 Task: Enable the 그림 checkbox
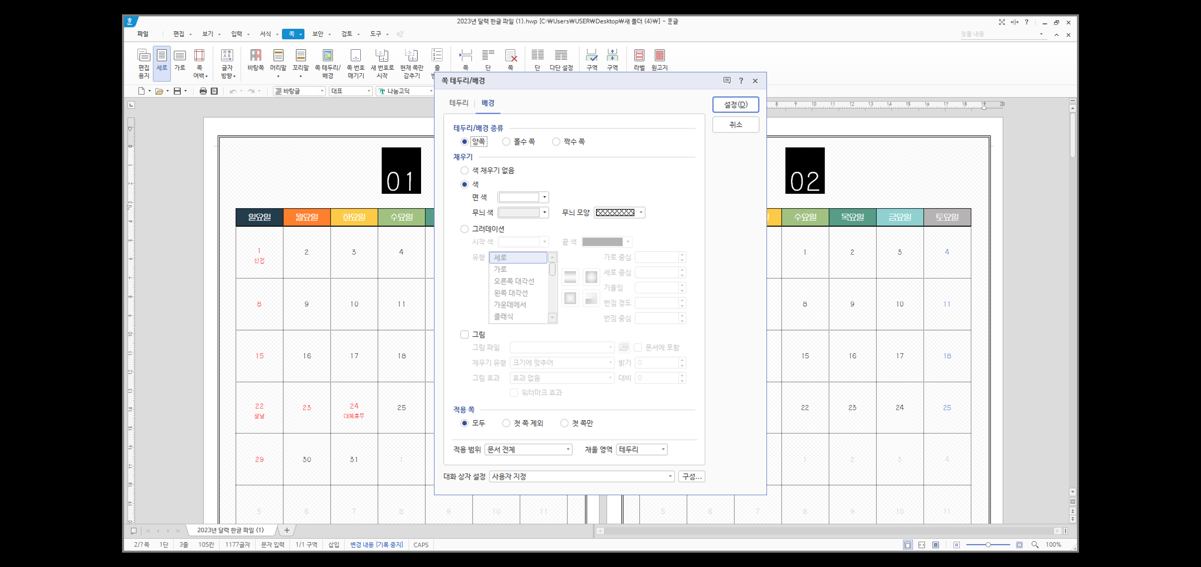464,334
